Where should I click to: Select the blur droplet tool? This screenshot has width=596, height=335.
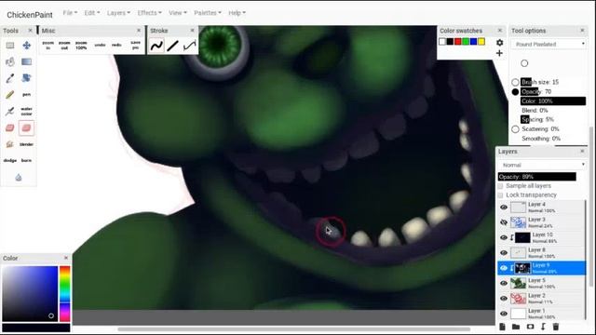[x=19, y=178]
